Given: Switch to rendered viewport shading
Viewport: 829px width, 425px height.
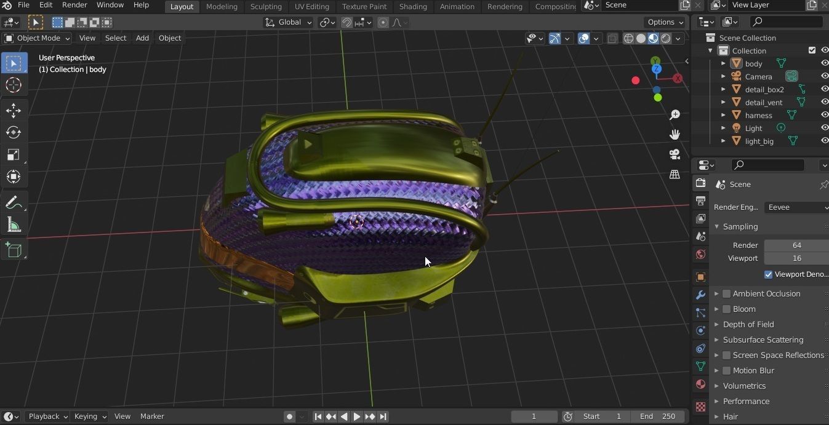Looking at the screenshot, I should tap(665, 38).
